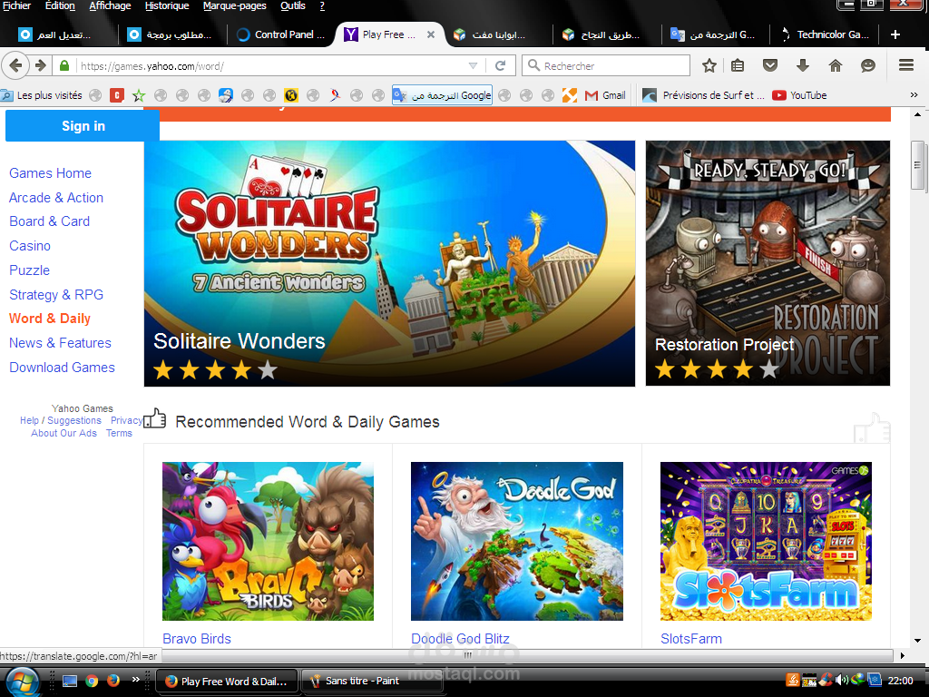The image size is (929, 697).
Task: Open Board & Card category
Action: coord(50,221)
